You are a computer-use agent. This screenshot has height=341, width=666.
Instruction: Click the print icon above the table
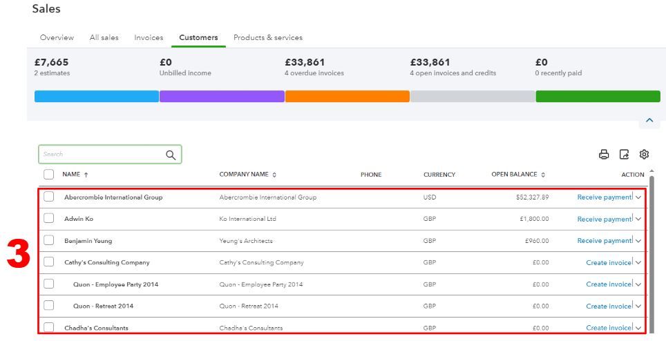click(x=604, y=155)
